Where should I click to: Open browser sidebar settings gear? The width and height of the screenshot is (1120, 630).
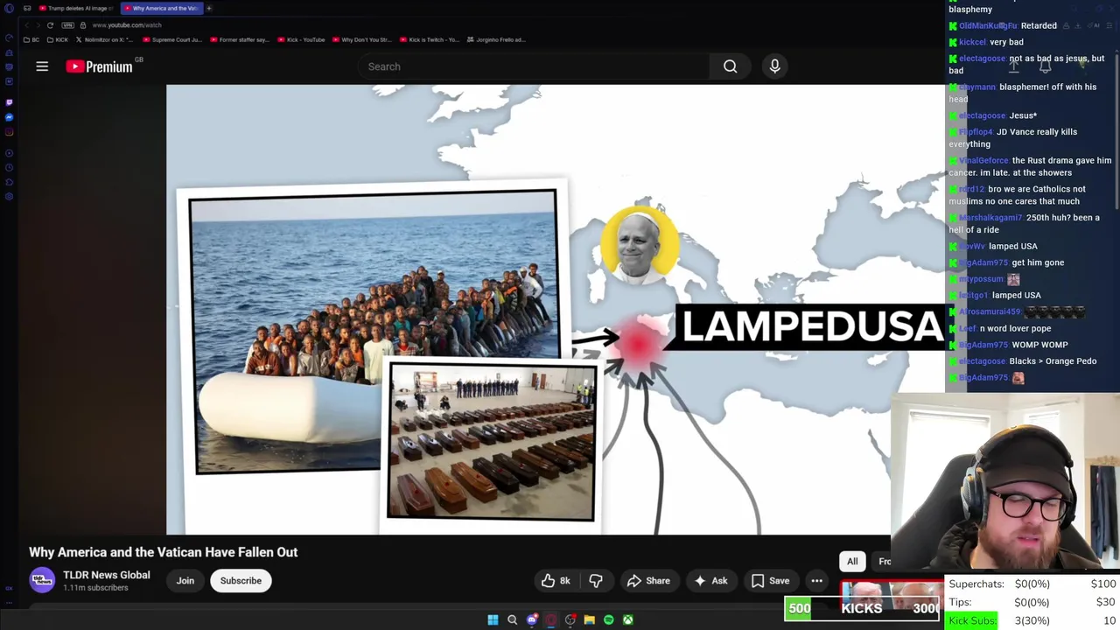(x=9, y=196)
